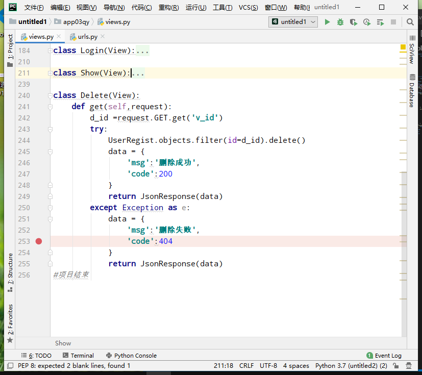
Task: Toggle the read-only lock icon in status bar
Action: [396, 366]
